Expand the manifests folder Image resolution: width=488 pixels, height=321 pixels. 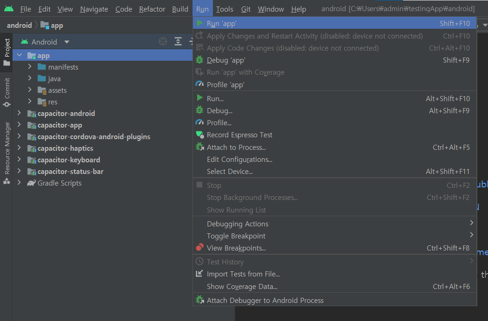tap(30, 66)
